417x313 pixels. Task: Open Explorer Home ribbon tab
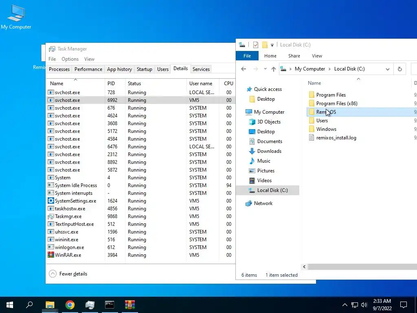tap(270, 55)
